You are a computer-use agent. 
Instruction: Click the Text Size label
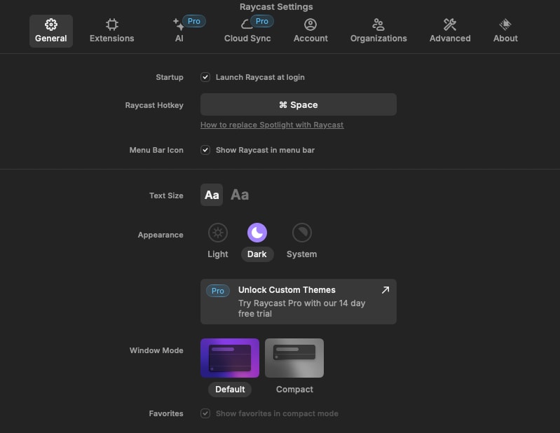166,195
